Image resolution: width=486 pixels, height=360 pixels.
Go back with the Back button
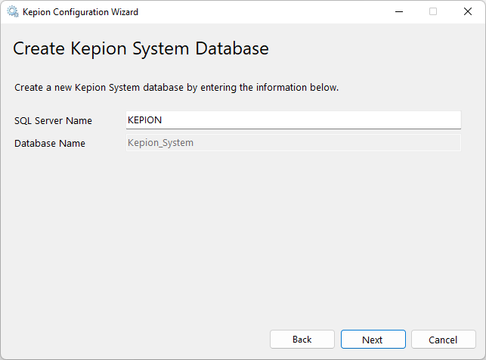[302, 340]
